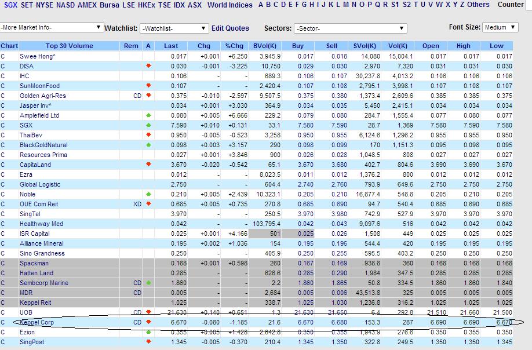Select the NYSE market tab
Screen dimensions: 532x350
click(x=45, y=5)
